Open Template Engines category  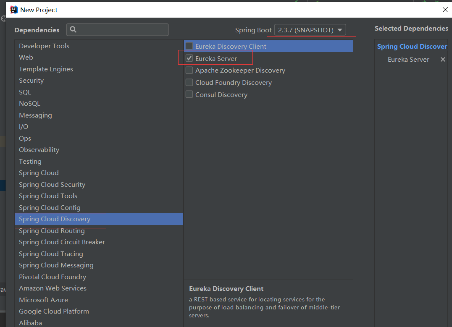pos(99,69)
